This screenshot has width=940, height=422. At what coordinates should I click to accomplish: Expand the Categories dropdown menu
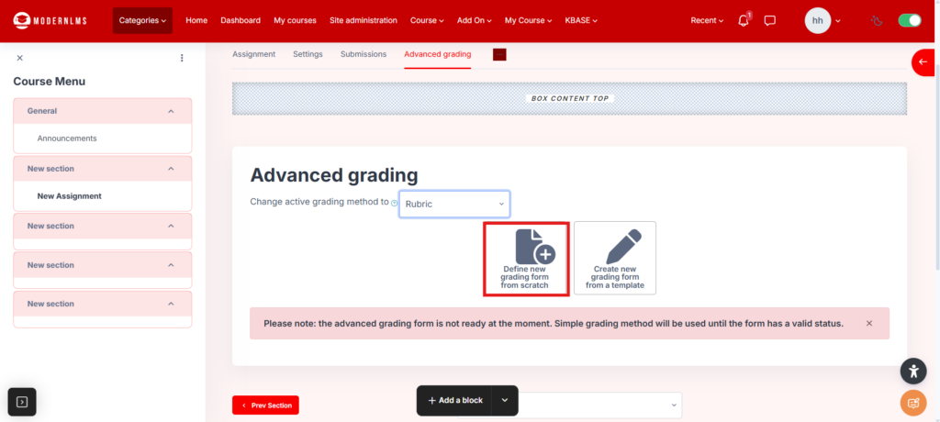point(142,20)
